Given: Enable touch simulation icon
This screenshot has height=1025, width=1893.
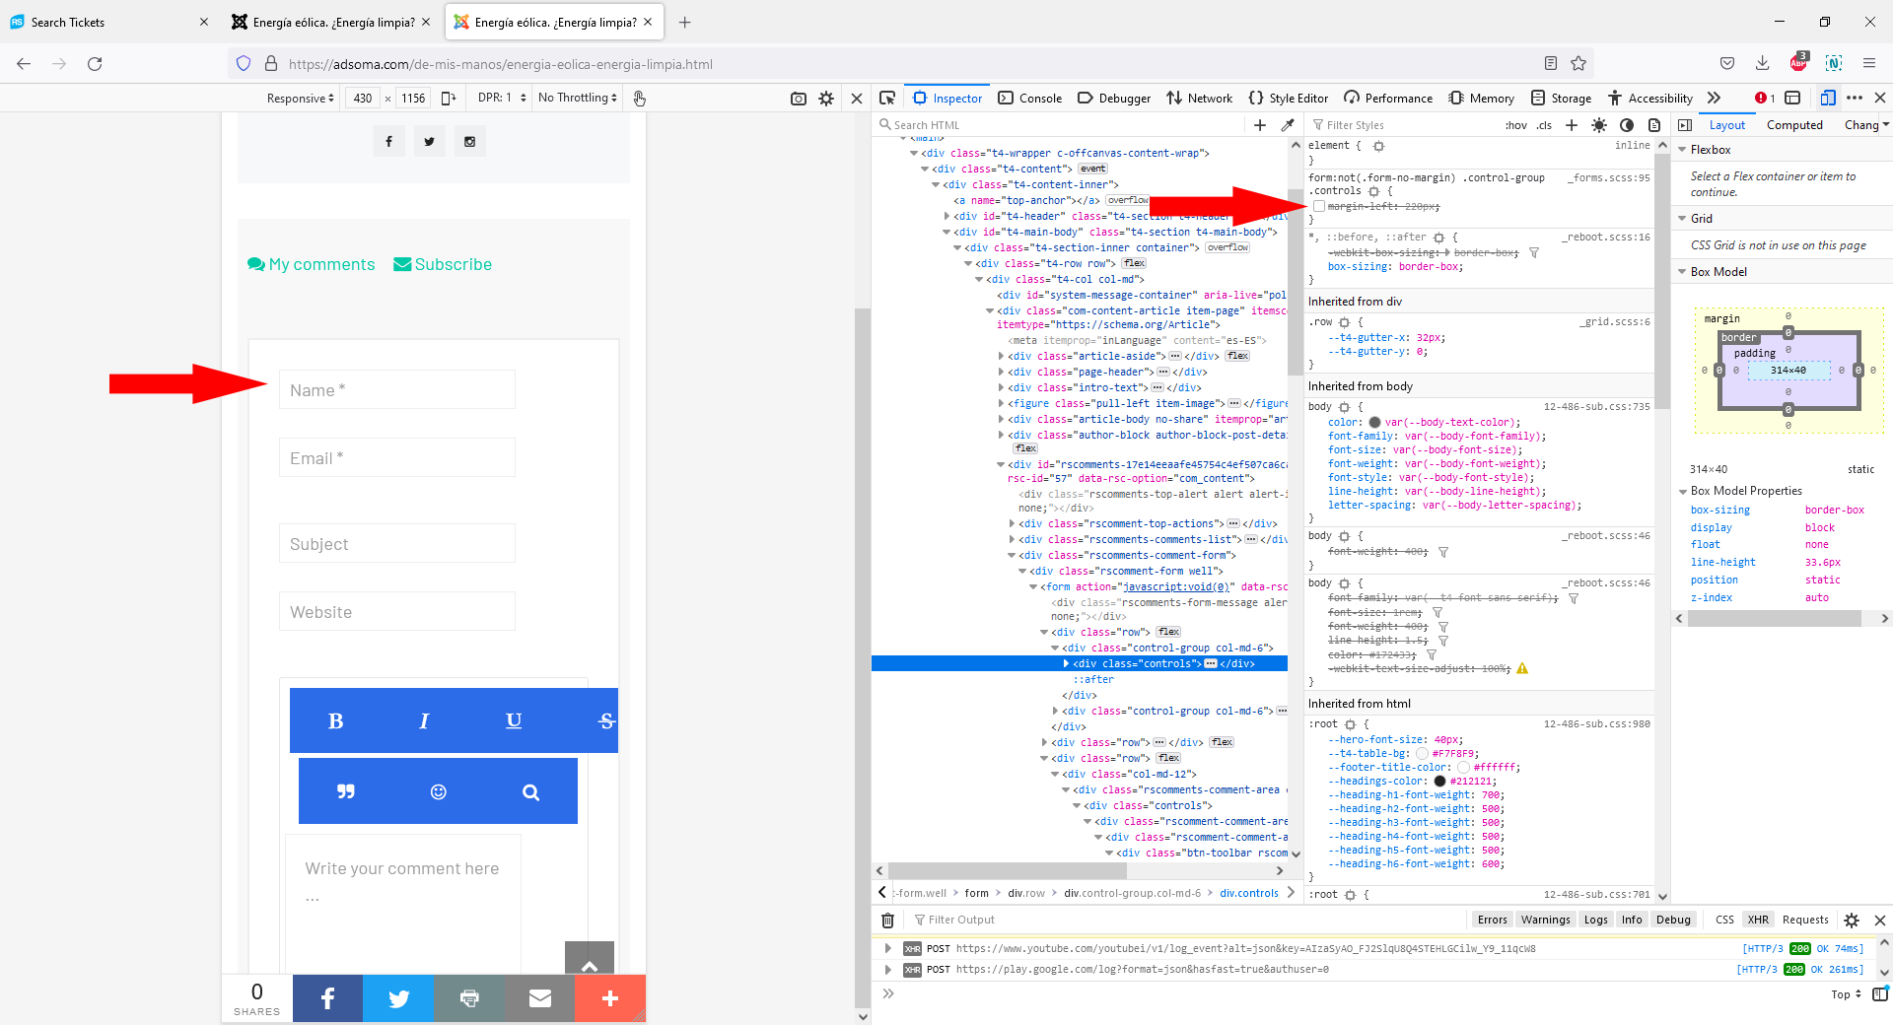Looking at the screenshot, I should coord(639,99).
